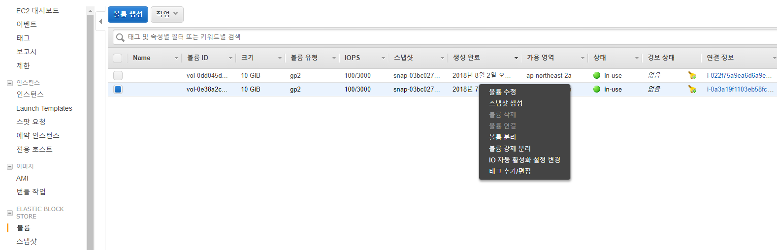Viewport: 777px width, 250px height.
Task: Click the search magnifier icon in filter bar
Action: (120, 37)
